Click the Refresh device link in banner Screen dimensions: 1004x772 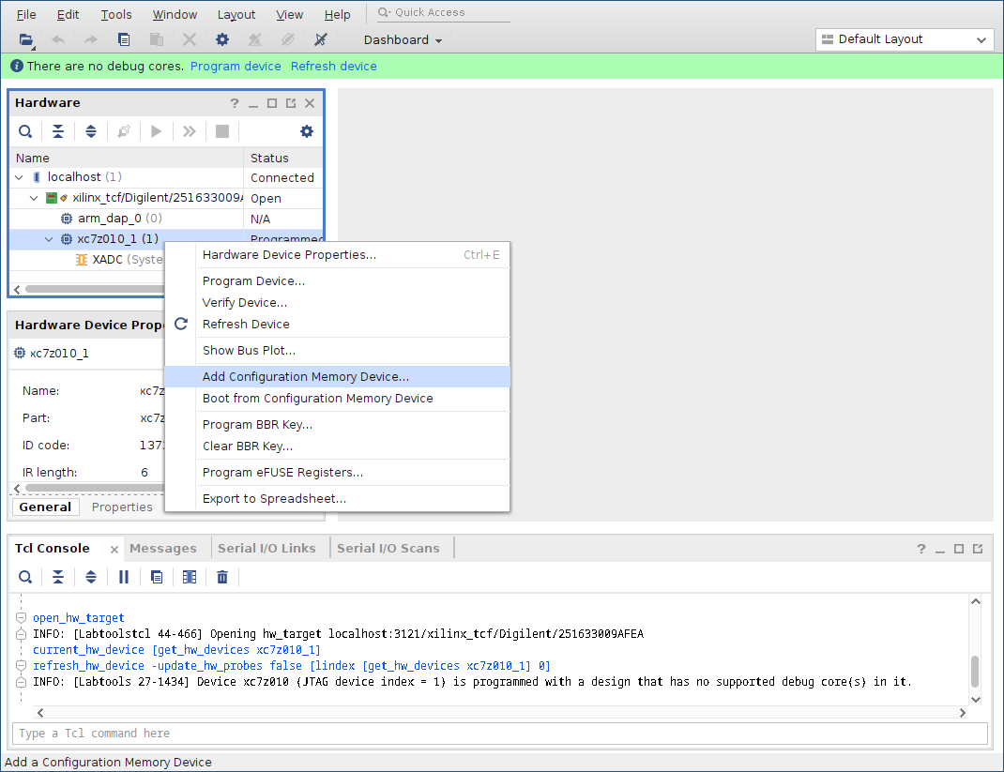point(334,66)
